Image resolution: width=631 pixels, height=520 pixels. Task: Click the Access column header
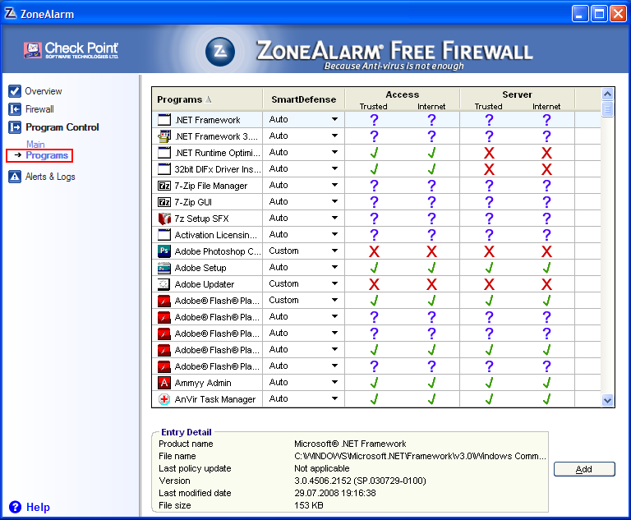[x=403, y=94]
